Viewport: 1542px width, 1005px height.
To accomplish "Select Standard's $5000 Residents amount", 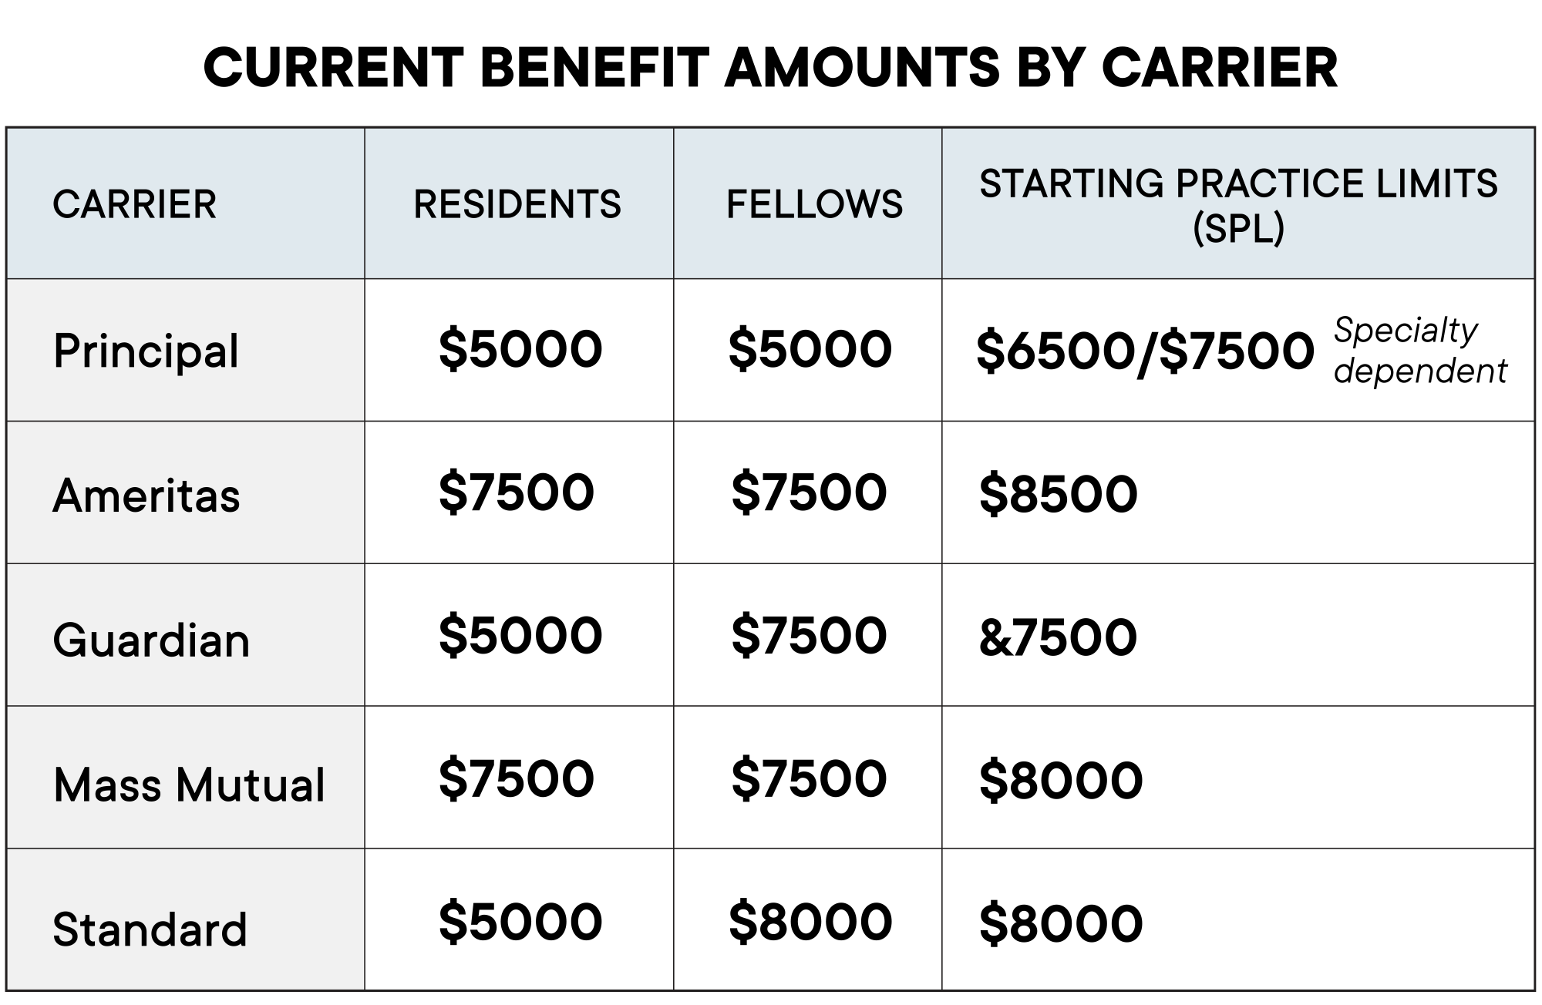I will click(520, 922).
